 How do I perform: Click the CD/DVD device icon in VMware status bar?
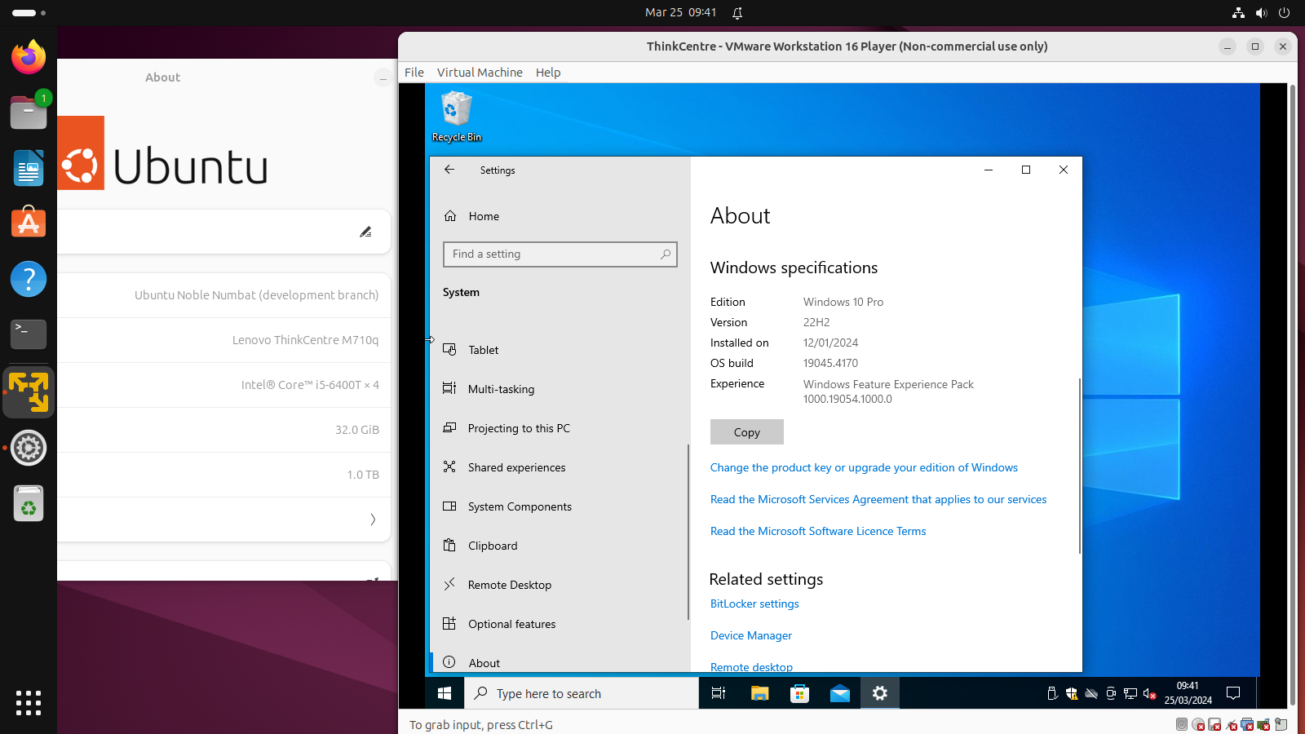pyautogui.click(x=1199, y=725)
